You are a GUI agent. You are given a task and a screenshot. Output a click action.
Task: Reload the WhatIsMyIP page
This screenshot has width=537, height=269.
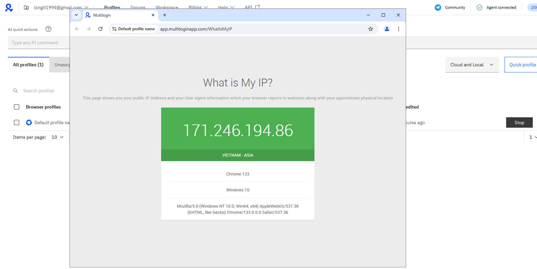[100, 29]
